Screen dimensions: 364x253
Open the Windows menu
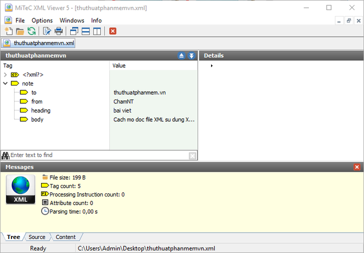[x=72, y=20]
